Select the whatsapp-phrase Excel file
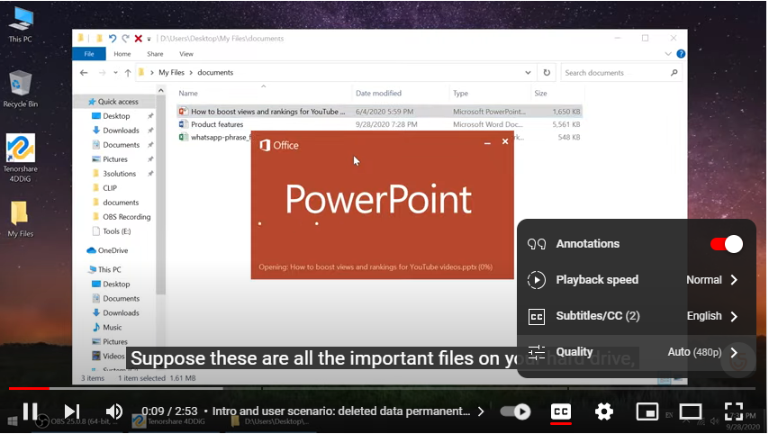The image size is (769, 434). click(214, 137)
